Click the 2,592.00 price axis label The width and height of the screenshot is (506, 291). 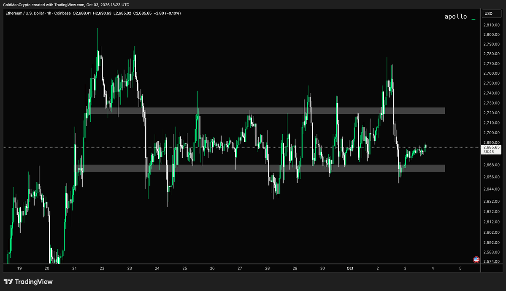[491, 242]
